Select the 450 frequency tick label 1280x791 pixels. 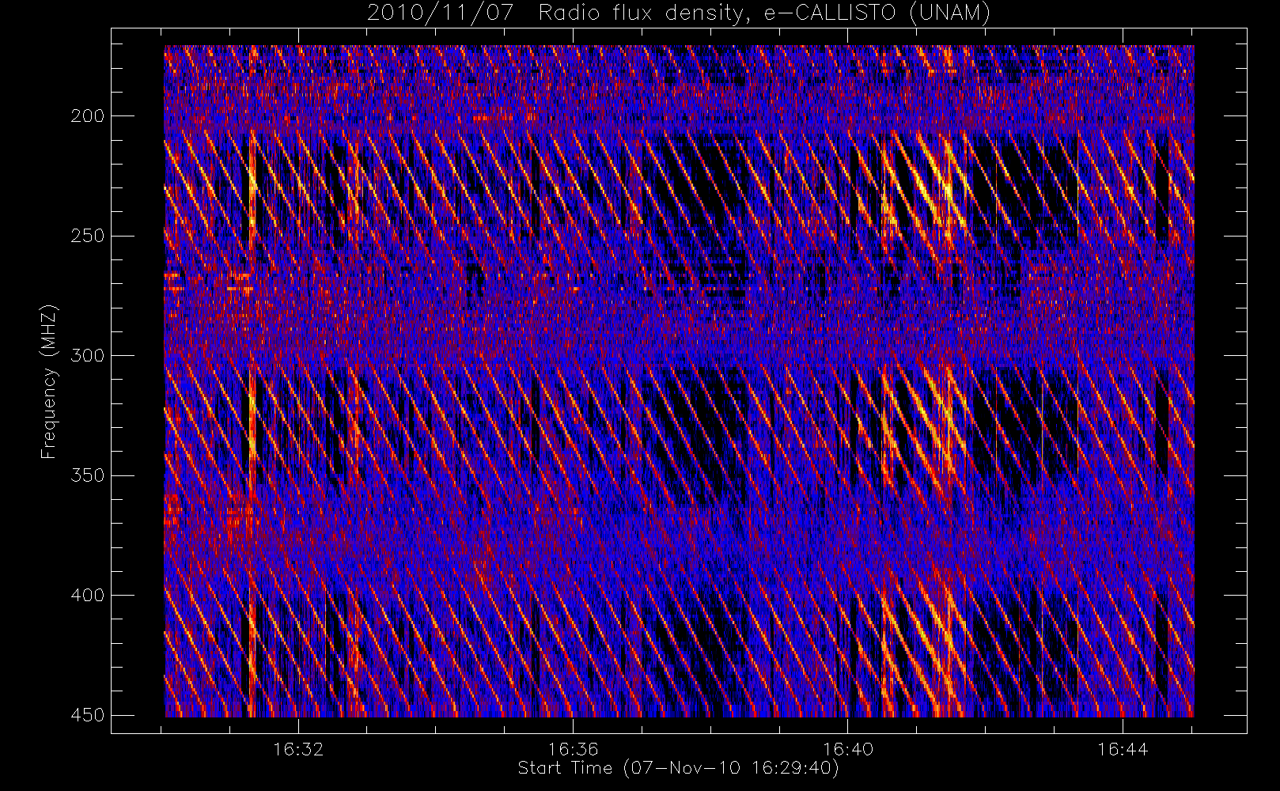88,715
